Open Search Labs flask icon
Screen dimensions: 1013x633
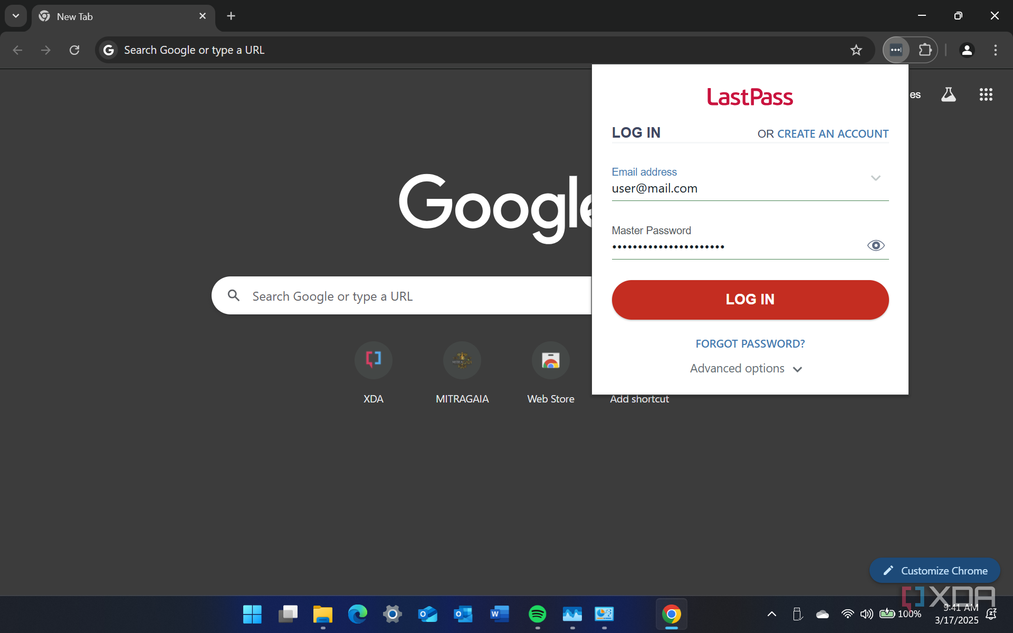point(948,94)
